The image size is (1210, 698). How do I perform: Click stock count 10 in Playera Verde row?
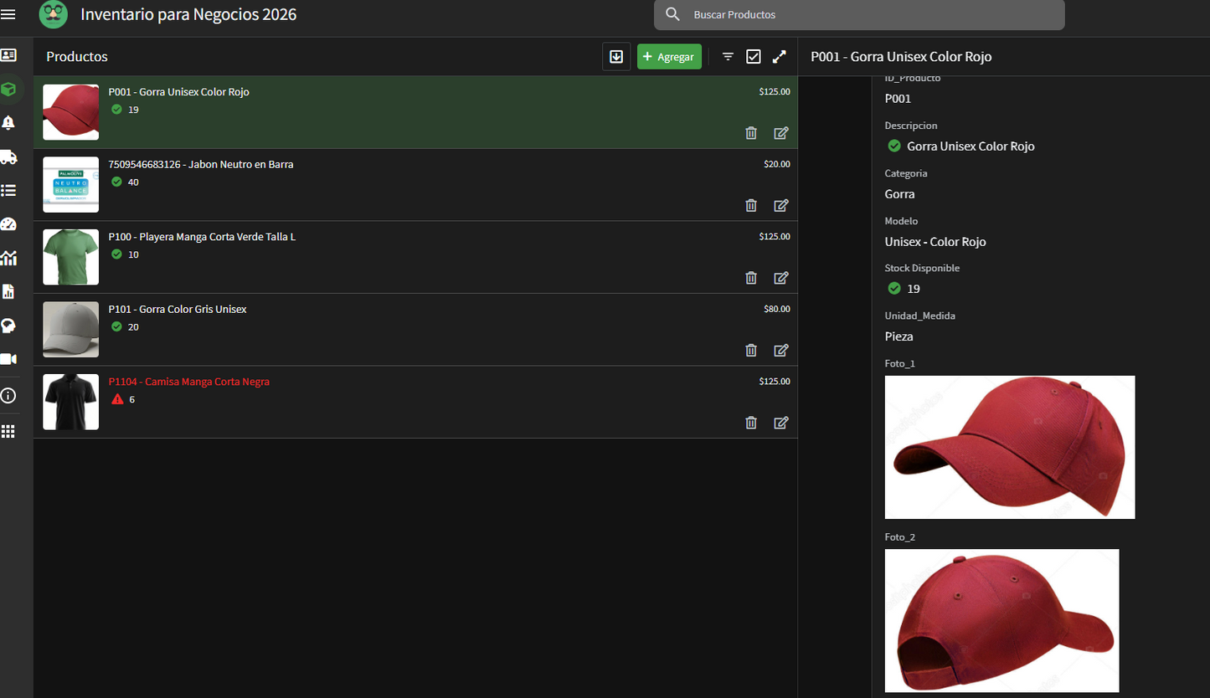133,254
